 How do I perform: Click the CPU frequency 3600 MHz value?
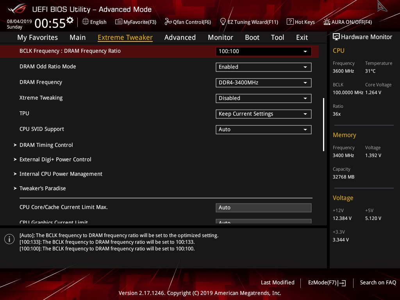coord(343,71)
